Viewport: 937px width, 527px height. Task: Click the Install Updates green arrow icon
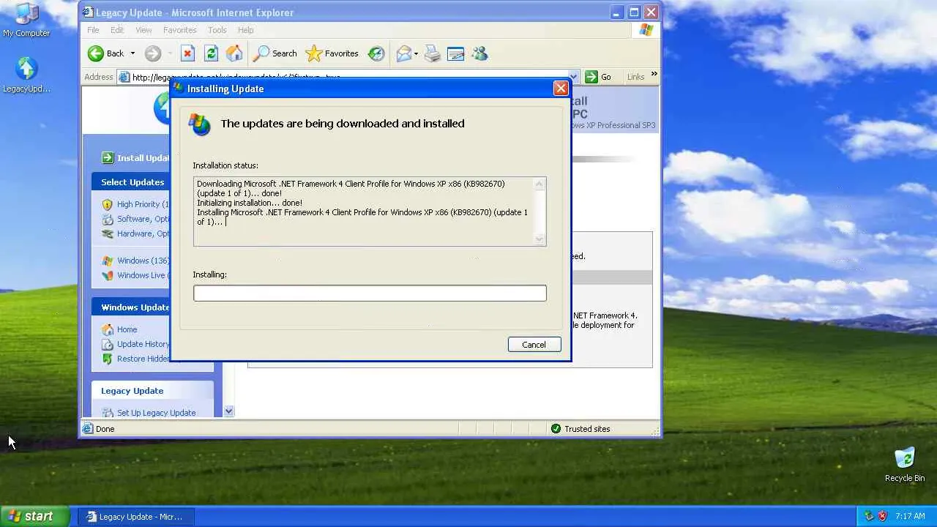[x=108, y=157]
